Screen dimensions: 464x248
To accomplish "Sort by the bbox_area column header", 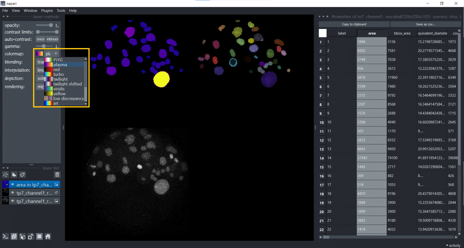I will [x=402, y=33].
